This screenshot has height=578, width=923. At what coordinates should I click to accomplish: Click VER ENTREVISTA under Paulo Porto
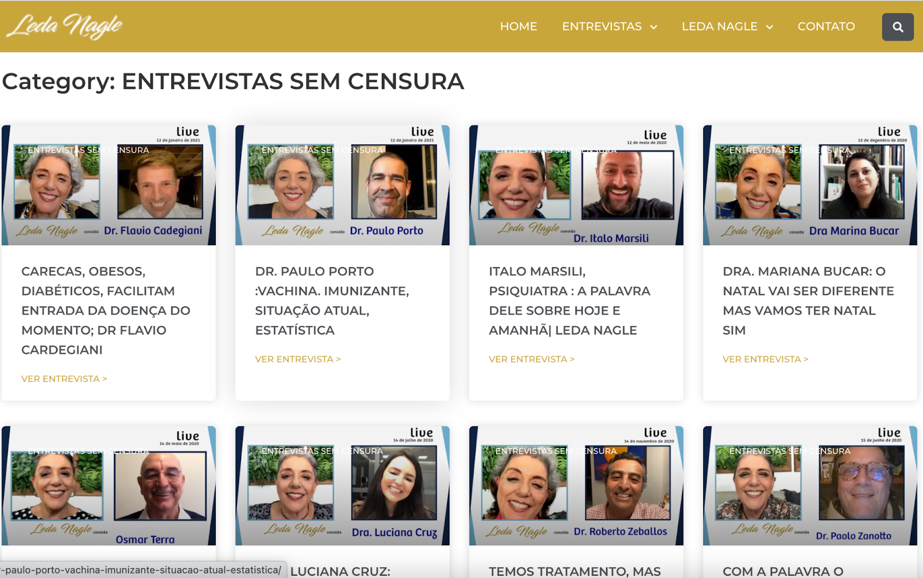[x=298, y=359]
